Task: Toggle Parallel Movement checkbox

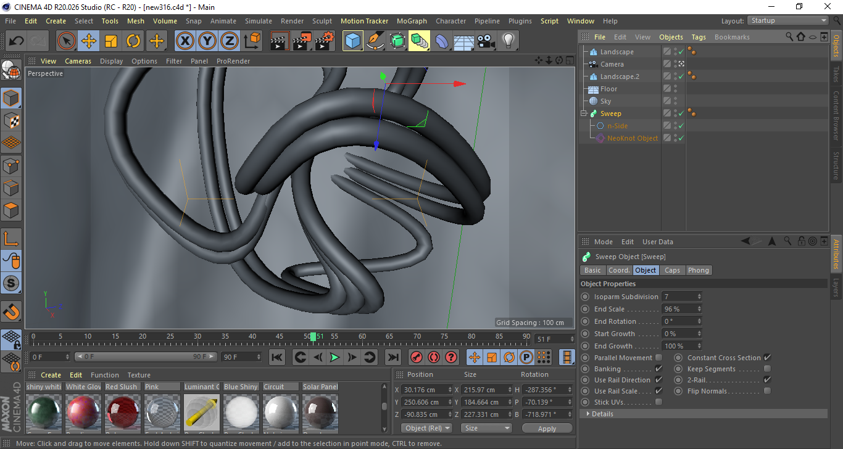Action: [658, 358]
